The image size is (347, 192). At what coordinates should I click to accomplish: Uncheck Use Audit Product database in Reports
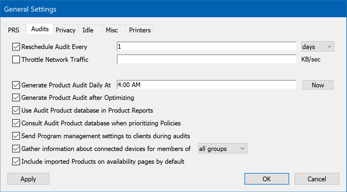click(x=16, y=111)
